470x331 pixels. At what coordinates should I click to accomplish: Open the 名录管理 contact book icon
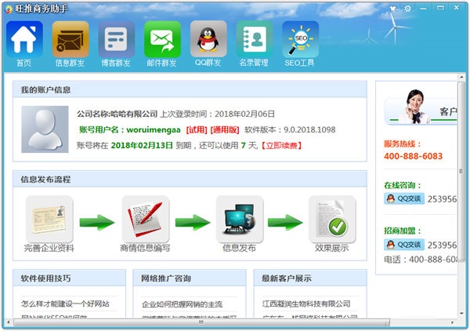point(255,39)
